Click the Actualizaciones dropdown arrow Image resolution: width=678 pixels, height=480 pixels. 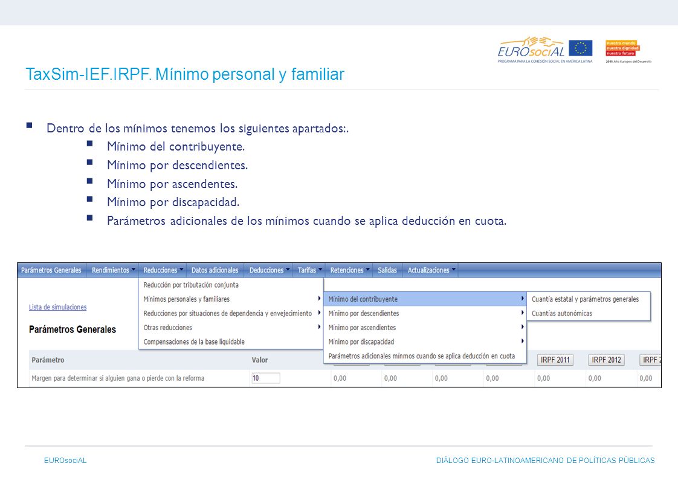pos(453,270)
